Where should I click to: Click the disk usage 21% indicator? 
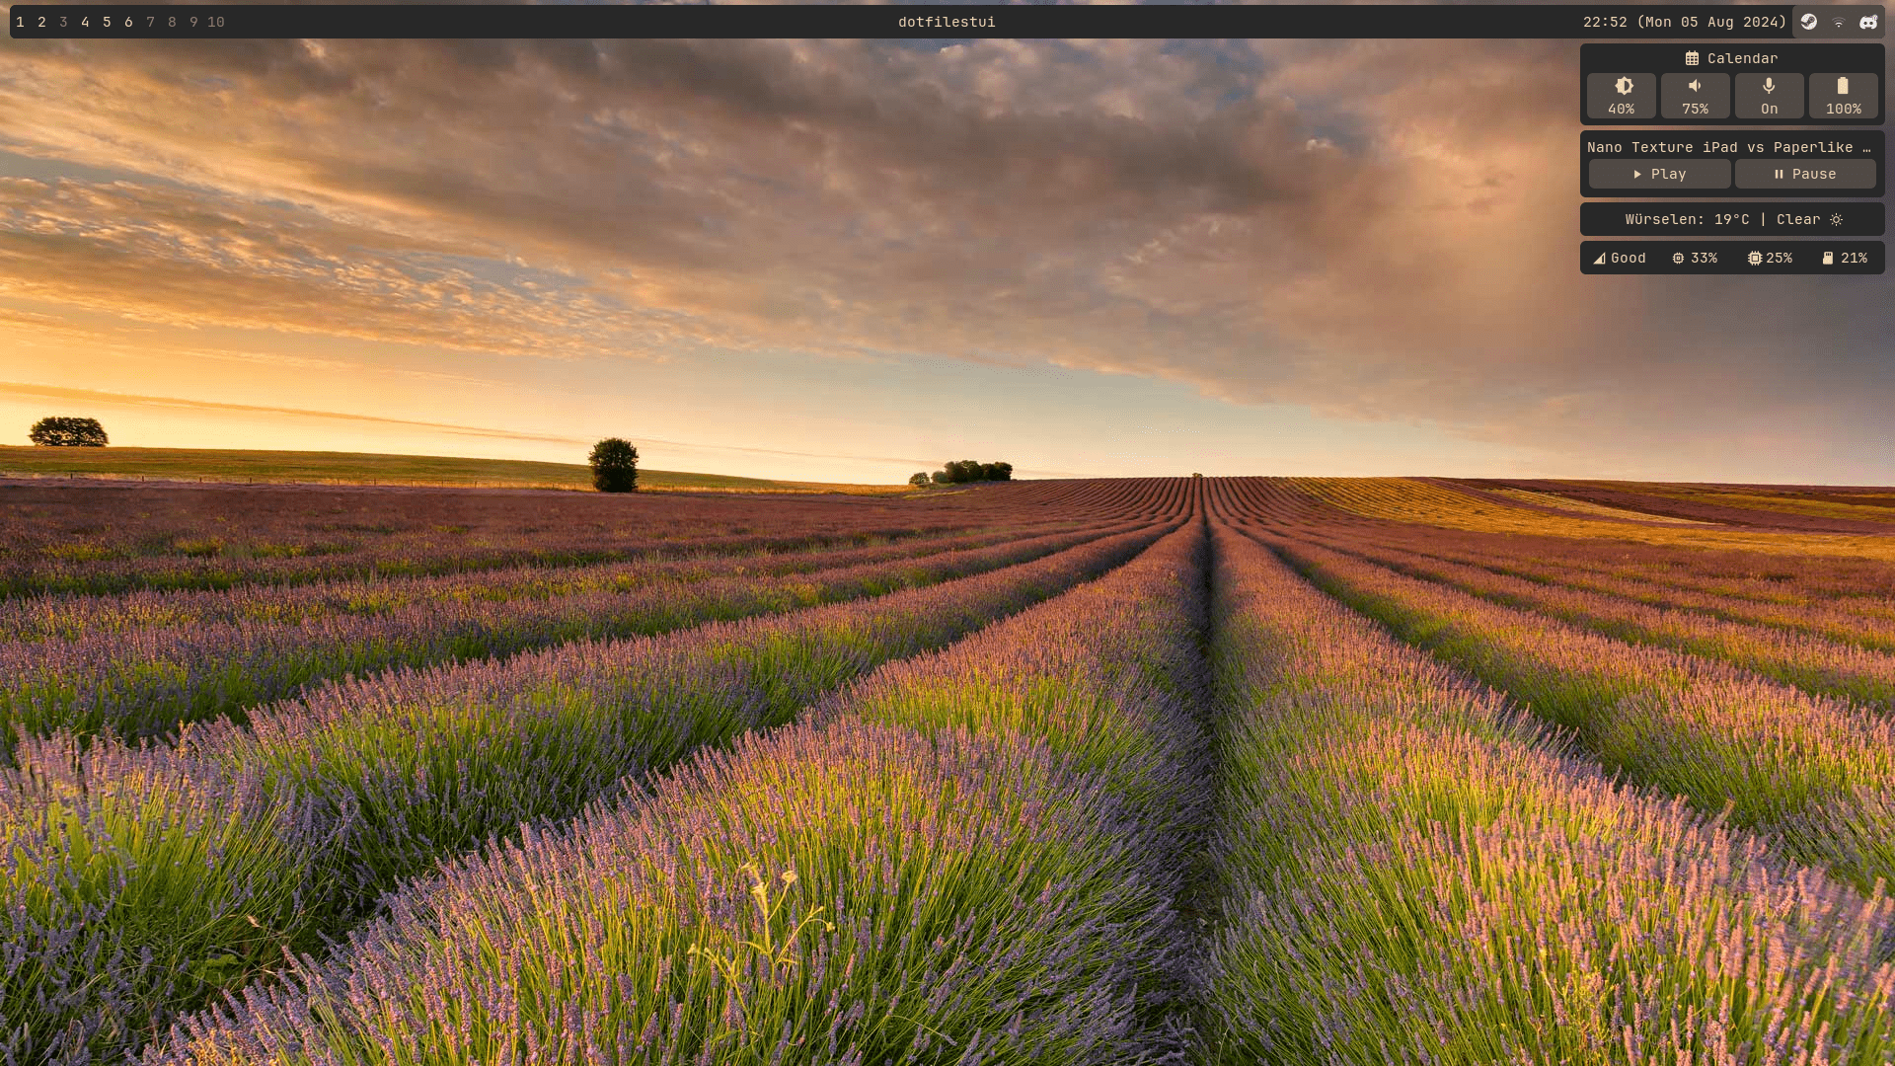(x=1845, y=258)
